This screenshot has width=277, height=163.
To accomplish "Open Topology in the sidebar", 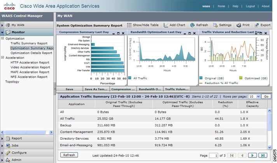I will (12, 82).
